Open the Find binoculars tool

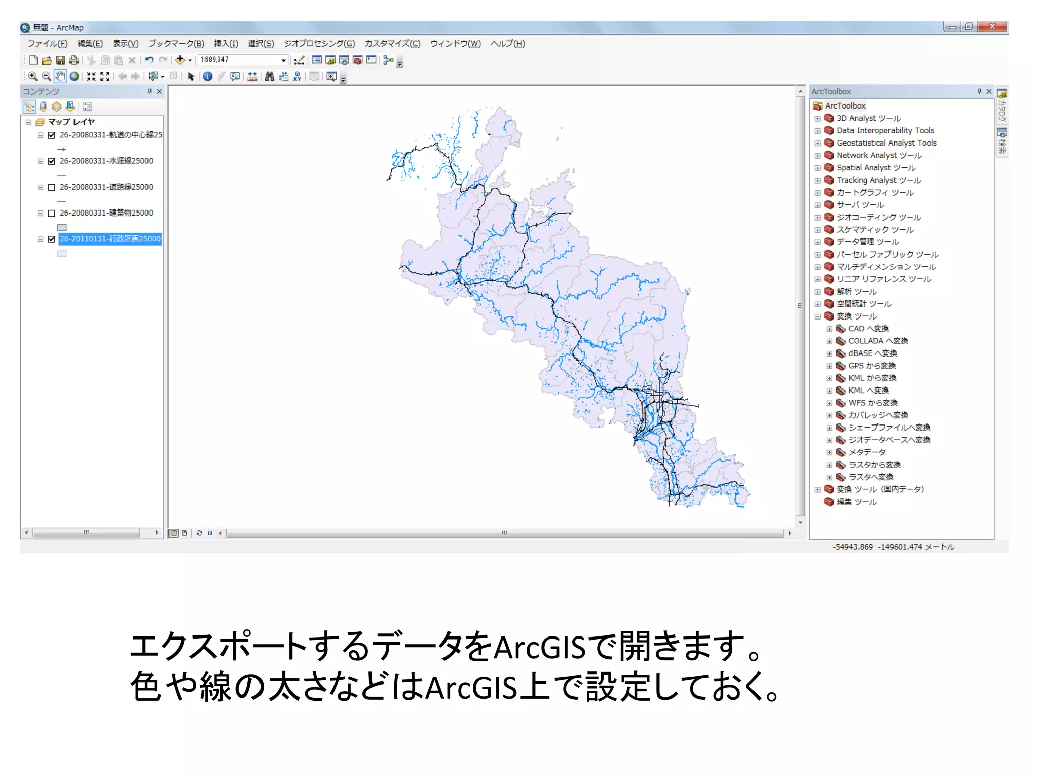[x=269, y=76]
